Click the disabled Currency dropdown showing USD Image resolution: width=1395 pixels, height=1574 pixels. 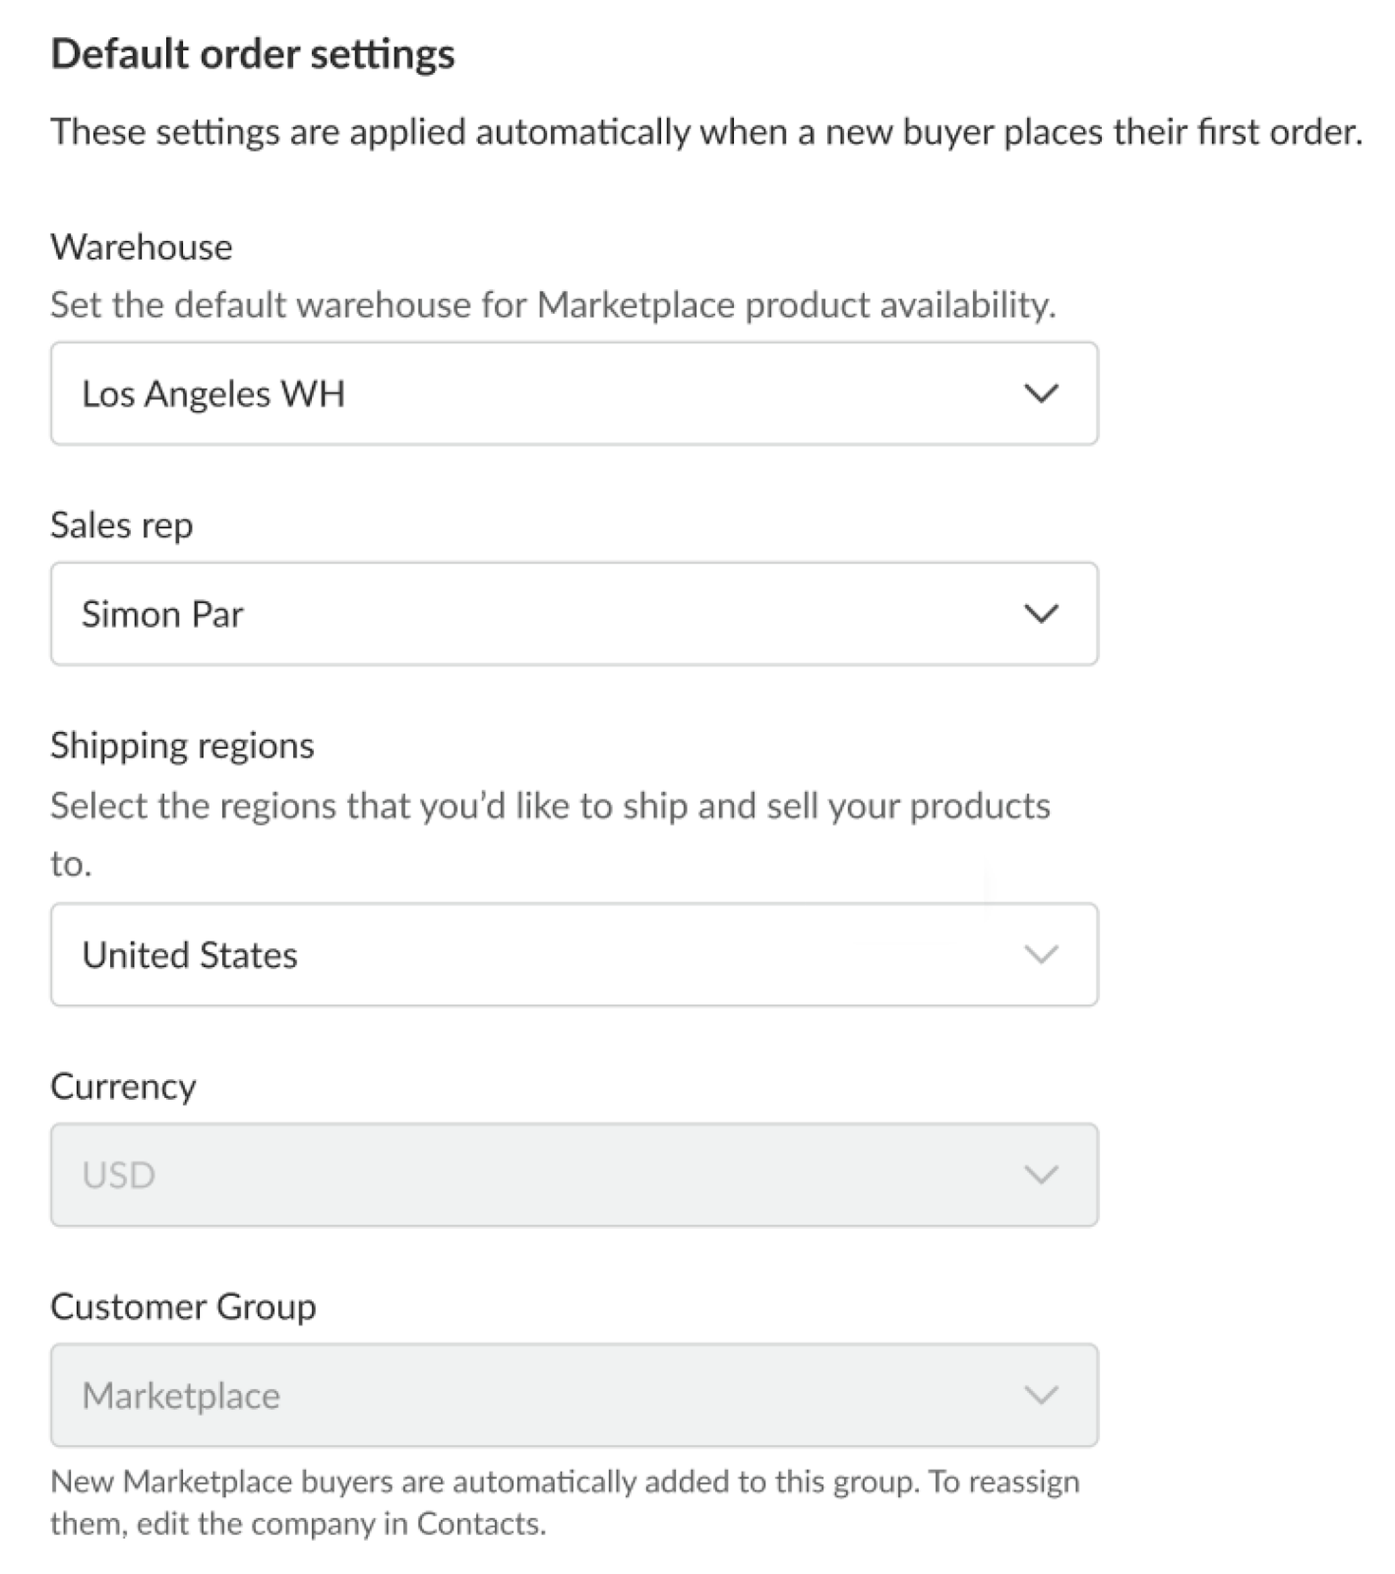pos(574,1173)
